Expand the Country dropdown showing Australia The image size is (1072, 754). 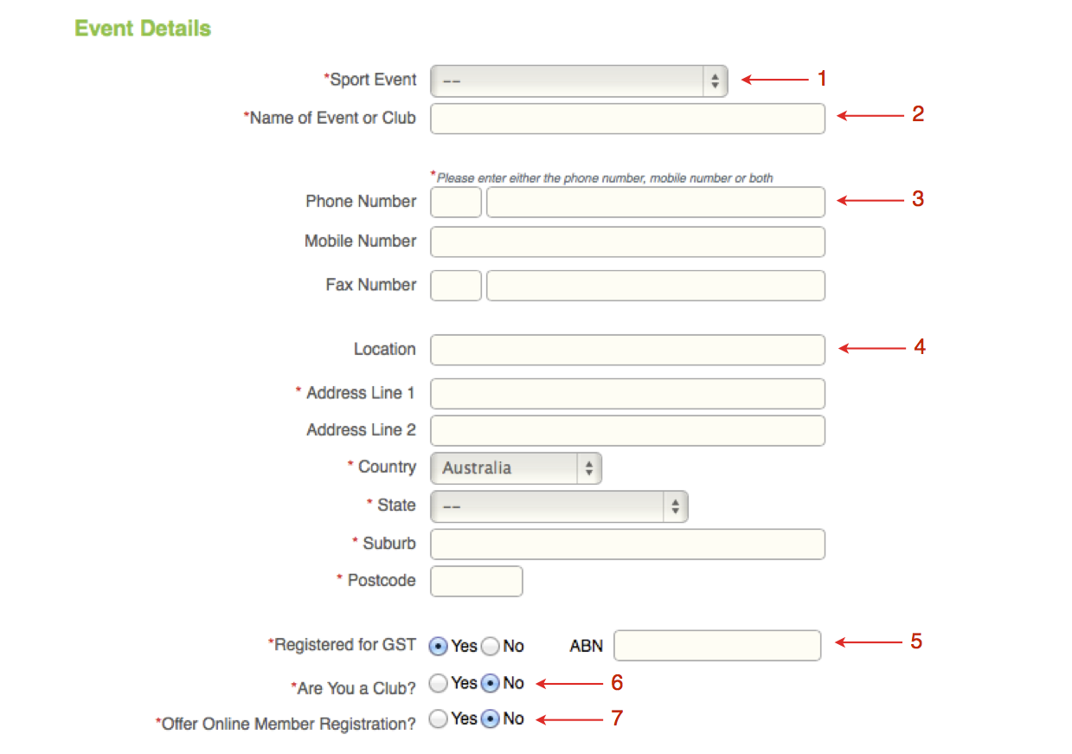(x=516, y=468)
